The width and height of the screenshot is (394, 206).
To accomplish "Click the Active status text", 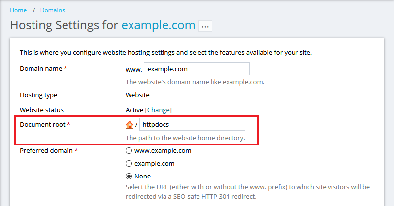I will click(134, 110).
